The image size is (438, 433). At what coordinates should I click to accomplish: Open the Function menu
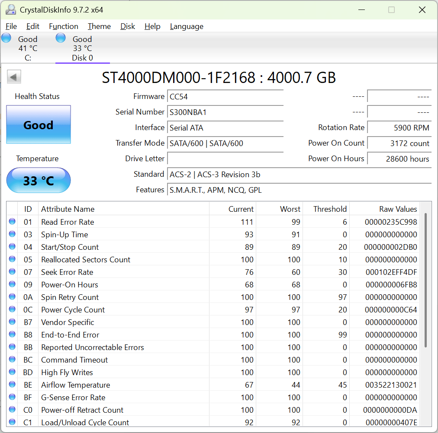64,26
